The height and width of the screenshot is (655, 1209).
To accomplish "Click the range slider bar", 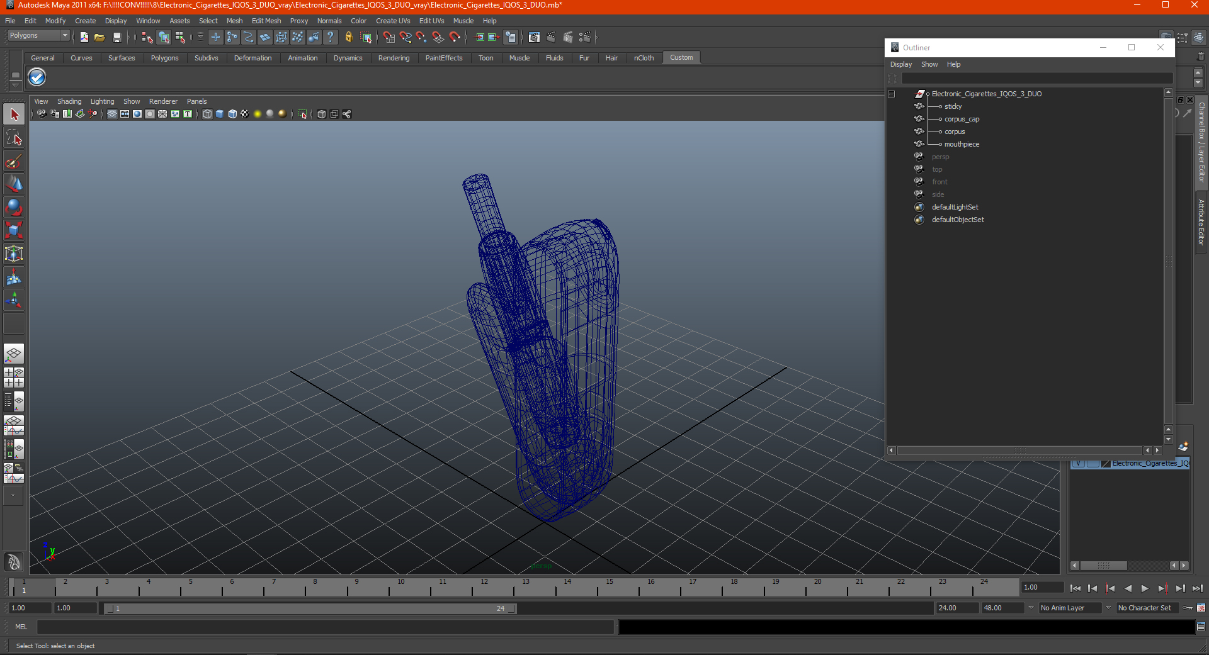I will pos(310,608).
